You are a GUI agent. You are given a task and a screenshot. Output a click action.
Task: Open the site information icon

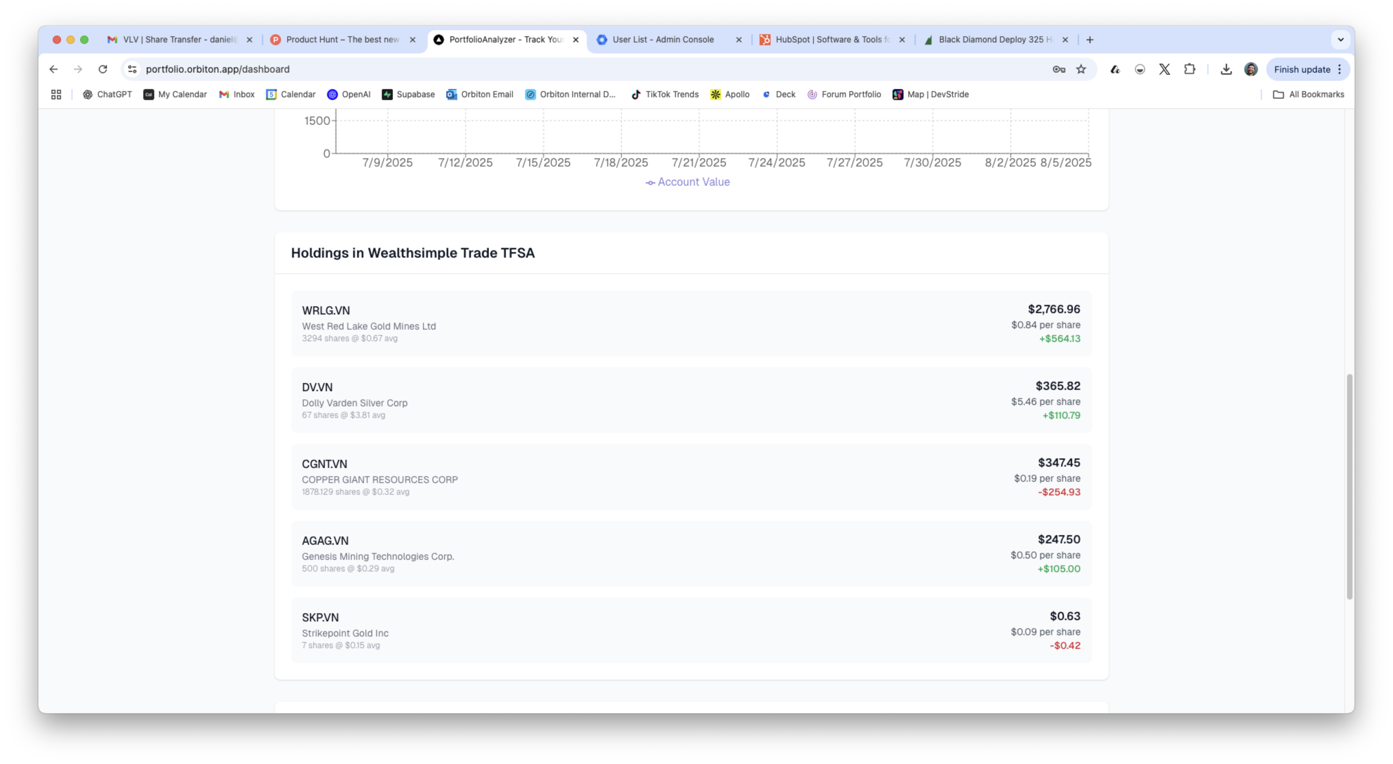click(x=132, y=69)
